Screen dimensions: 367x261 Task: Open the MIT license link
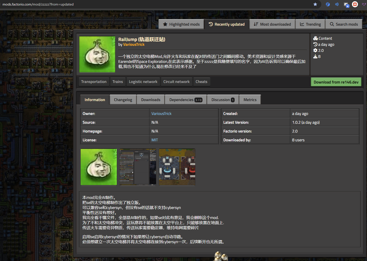(155, 140)
